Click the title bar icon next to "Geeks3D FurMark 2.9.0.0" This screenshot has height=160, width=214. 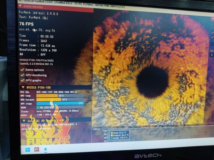point(20,1)
